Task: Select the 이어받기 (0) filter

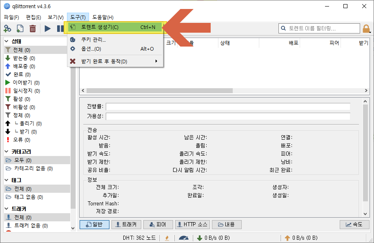Action: point(37,82)
